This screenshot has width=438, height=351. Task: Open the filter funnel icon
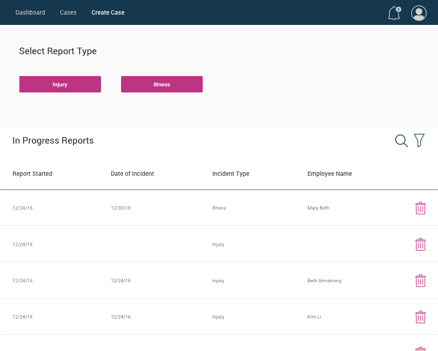point(419,140)
